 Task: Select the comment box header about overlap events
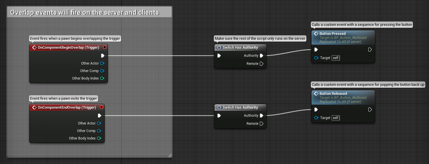[x=89, y=12]
